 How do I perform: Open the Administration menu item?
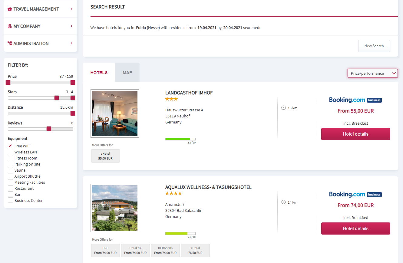41,43
